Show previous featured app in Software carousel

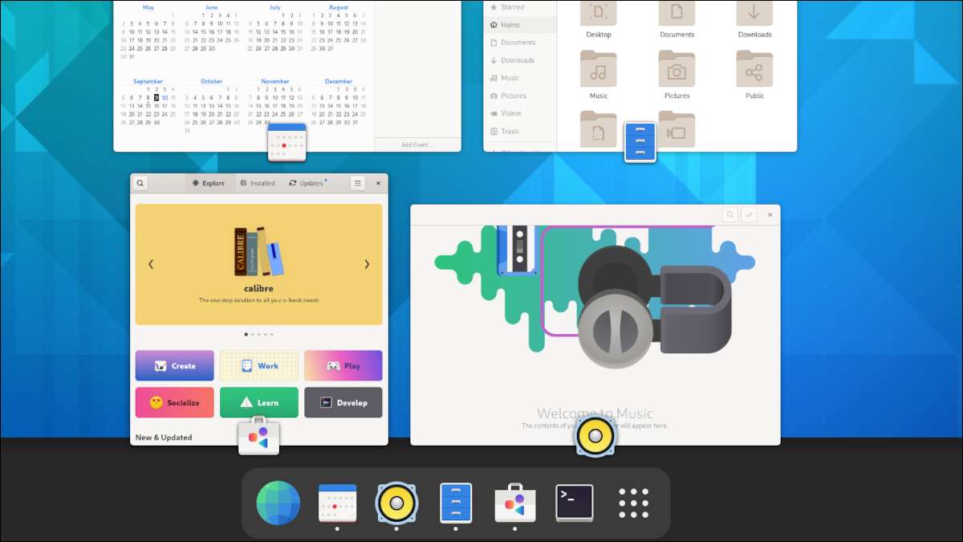(151, 264)
